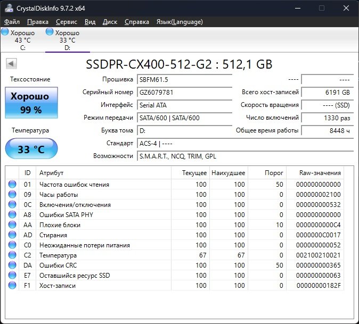This screenshot has height=324, width=359.
Task: Open the Язык(Language) menu
Action: click(x=179, y=22)
